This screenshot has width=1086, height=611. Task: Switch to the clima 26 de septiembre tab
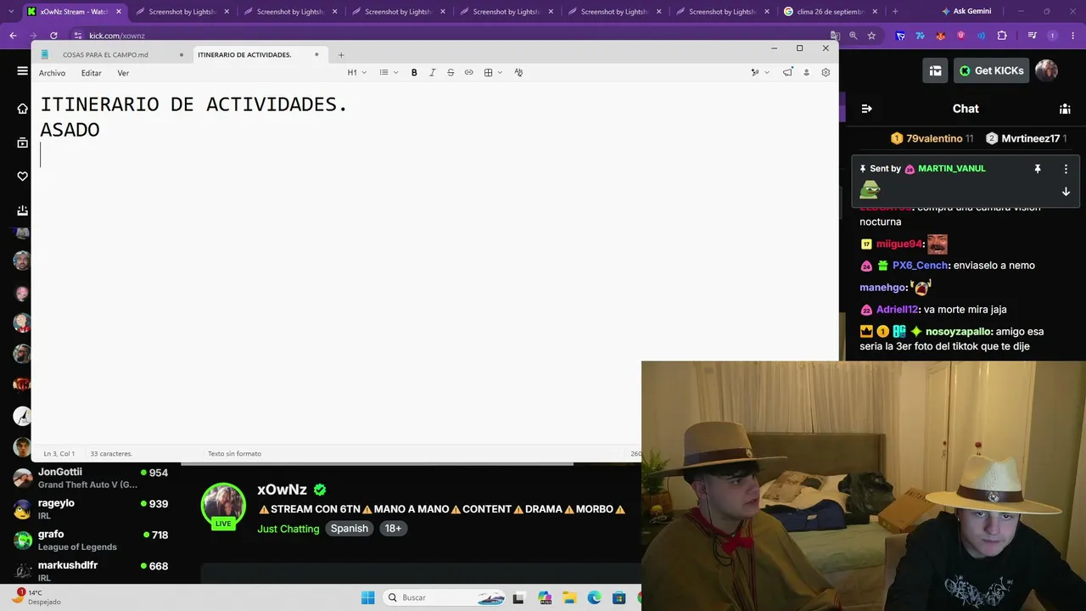click(x=831, y=12)
